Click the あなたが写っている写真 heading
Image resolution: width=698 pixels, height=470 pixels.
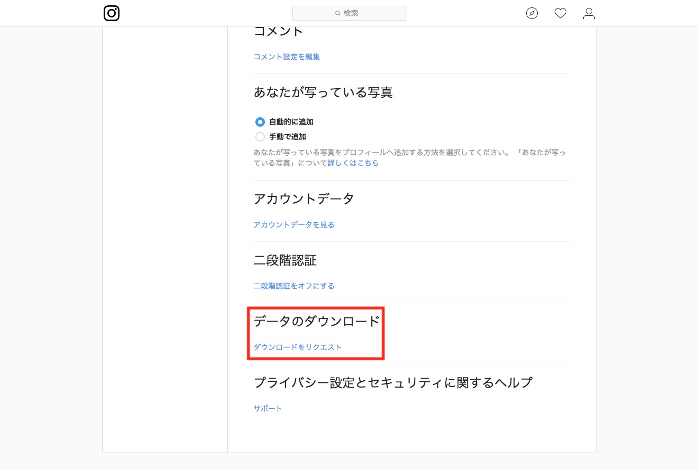coord(323,92)
